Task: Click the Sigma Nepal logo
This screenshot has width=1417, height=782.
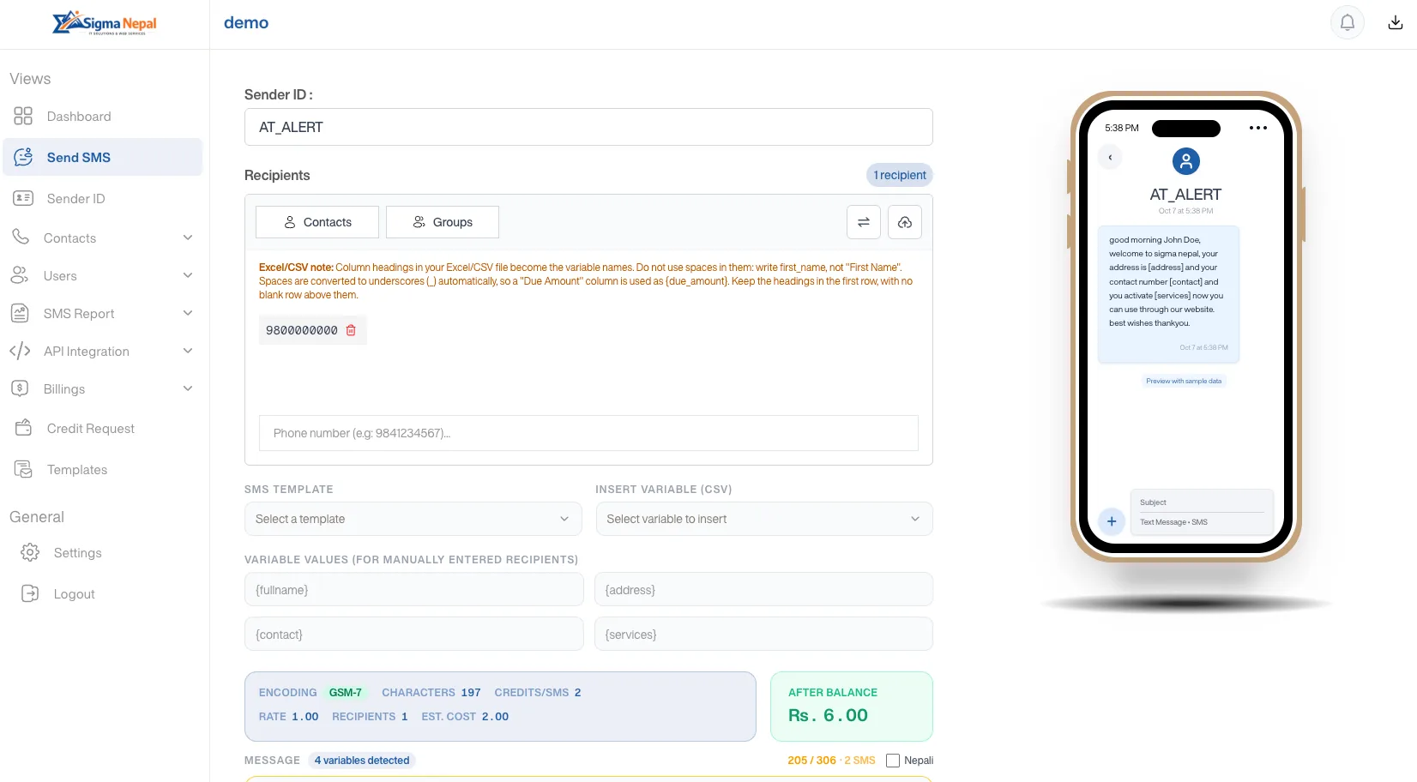Action: click(x=105, y=23)
